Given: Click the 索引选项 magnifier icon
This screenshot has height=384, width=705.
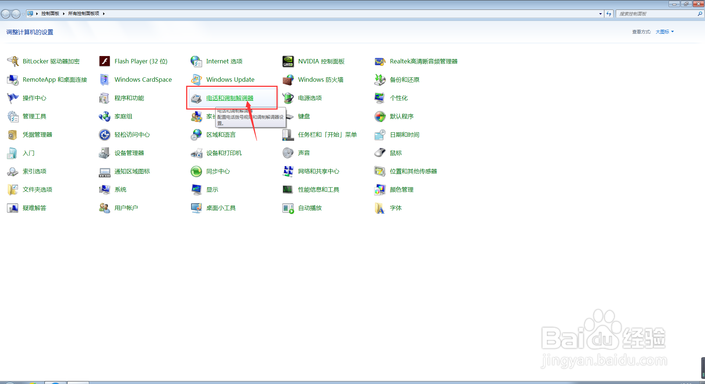Looking at the screenshot, I should [x=13, y=171].
